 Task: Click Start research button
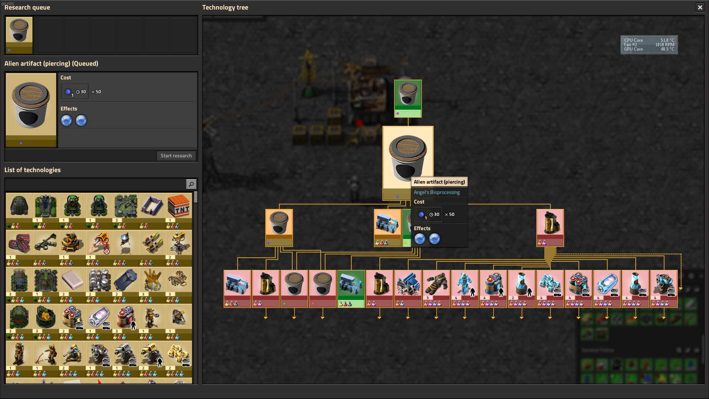[x=176, y=156]
